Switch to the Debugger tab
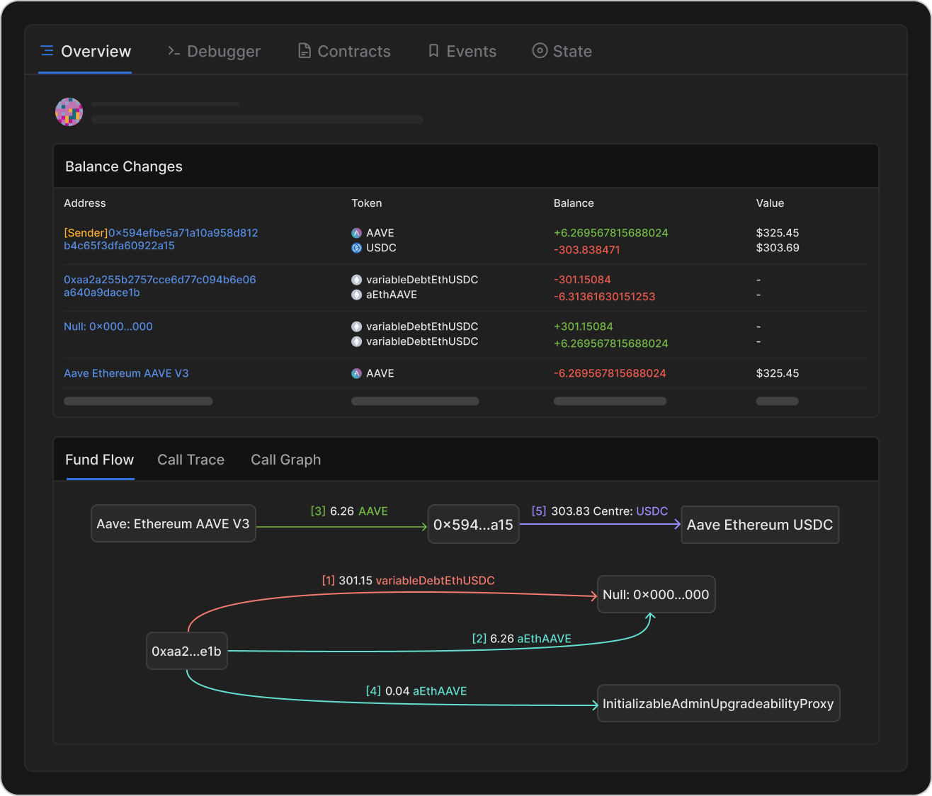932x796 pixels. [x=214, y=51]
